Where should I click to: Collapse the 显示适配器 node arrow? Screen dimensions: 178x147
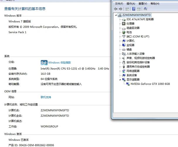point(120,80)
